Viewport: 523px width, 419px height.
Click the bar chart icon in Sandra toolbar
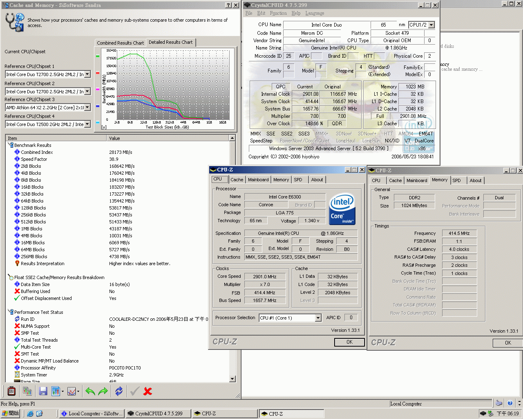click(56, 391)
